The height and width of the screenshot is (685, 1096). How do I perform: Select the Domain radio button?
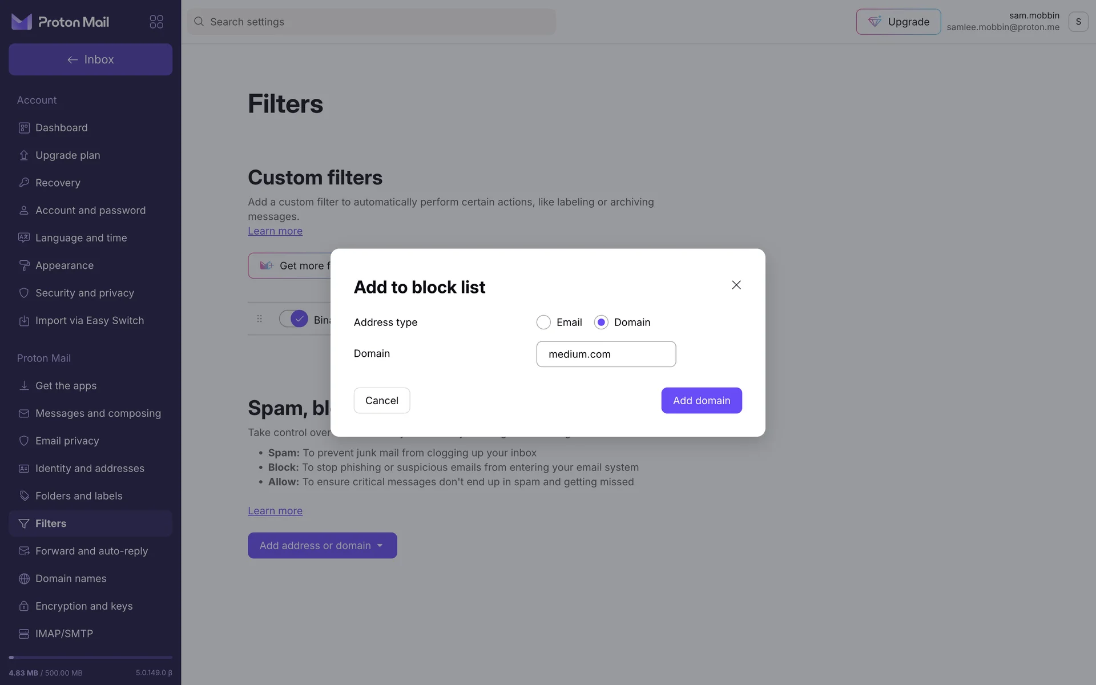(601, 323)
